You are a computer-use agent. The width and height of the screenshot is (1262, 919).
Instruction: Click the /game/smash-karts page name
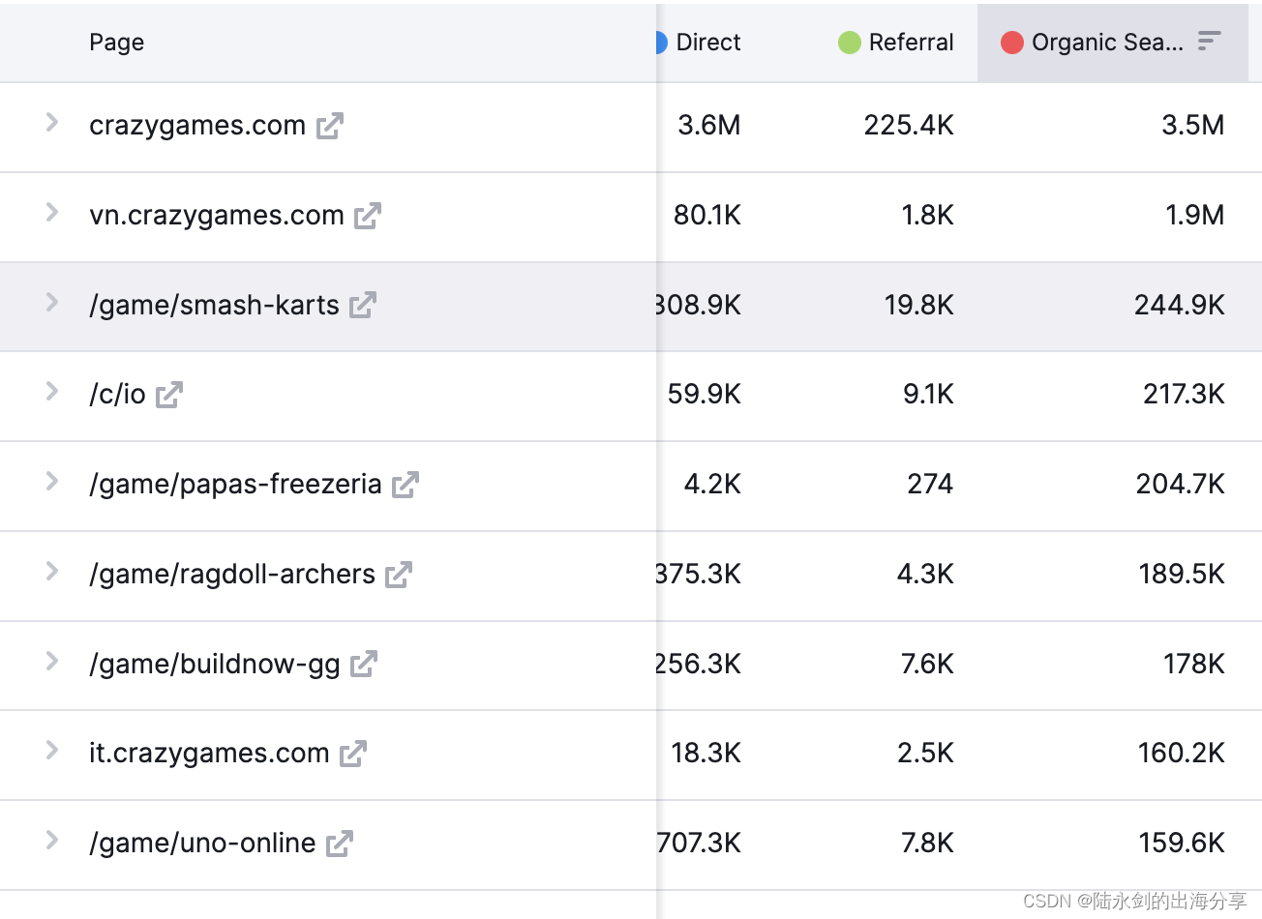214,306
